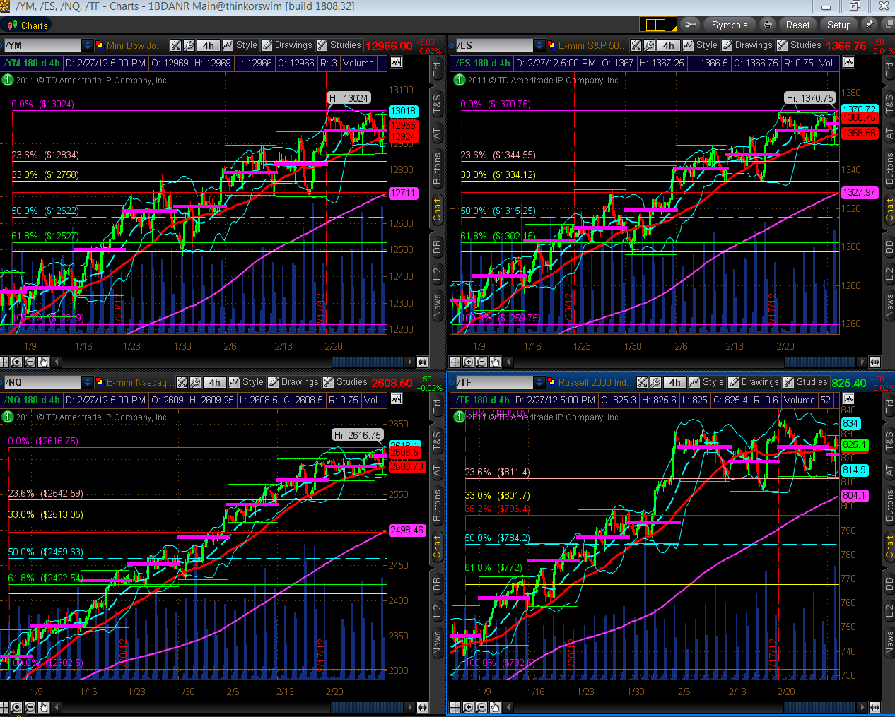Image resolution: width=895 pixels, height=717 pixels.
Task: Open the Studies menu on /YM chart
Action: pos(339,45)
